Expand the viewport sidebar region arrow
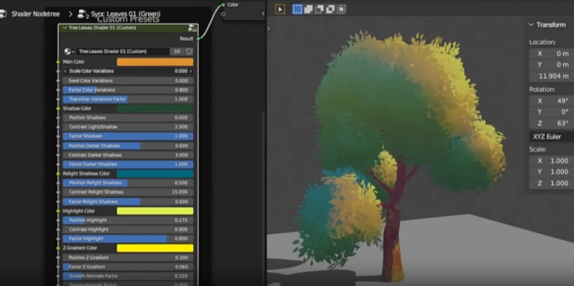This screenshot has height=286, width=574. [x=268, y=28]
